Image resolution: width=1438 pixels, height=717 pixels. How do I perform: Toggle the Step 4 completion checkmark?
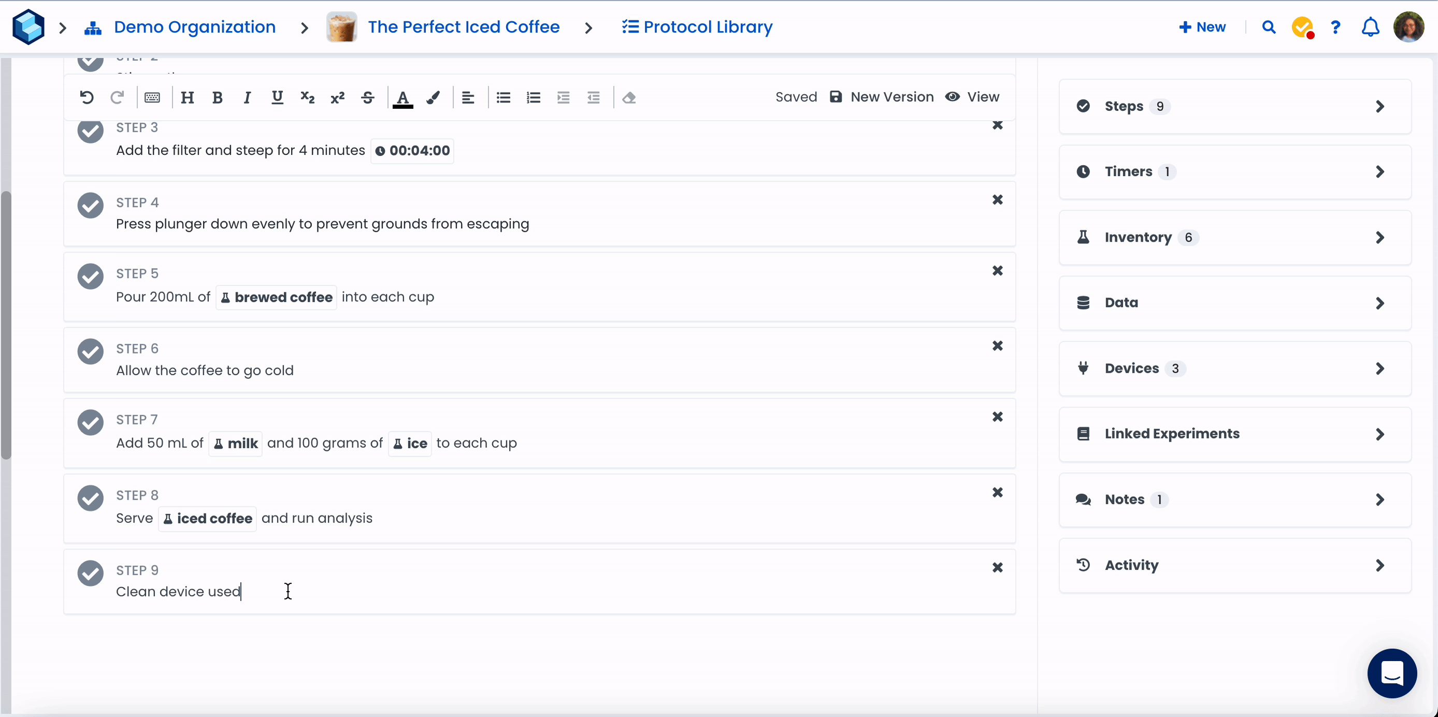pos(91,206)
